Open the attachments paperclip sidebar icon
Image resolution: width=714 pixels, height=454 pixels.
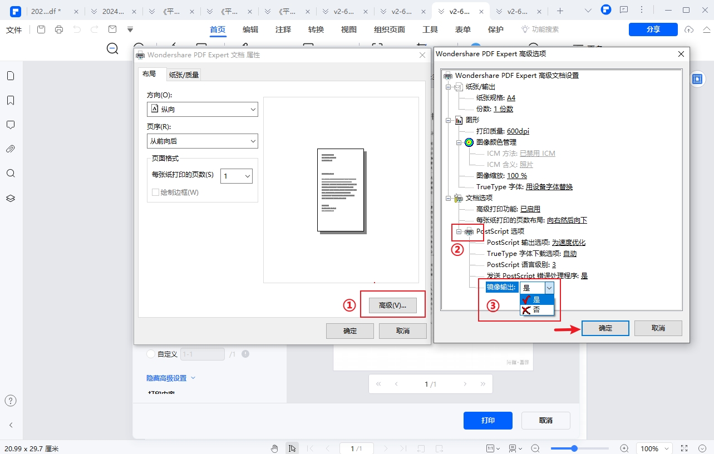(x=11, y=149)
